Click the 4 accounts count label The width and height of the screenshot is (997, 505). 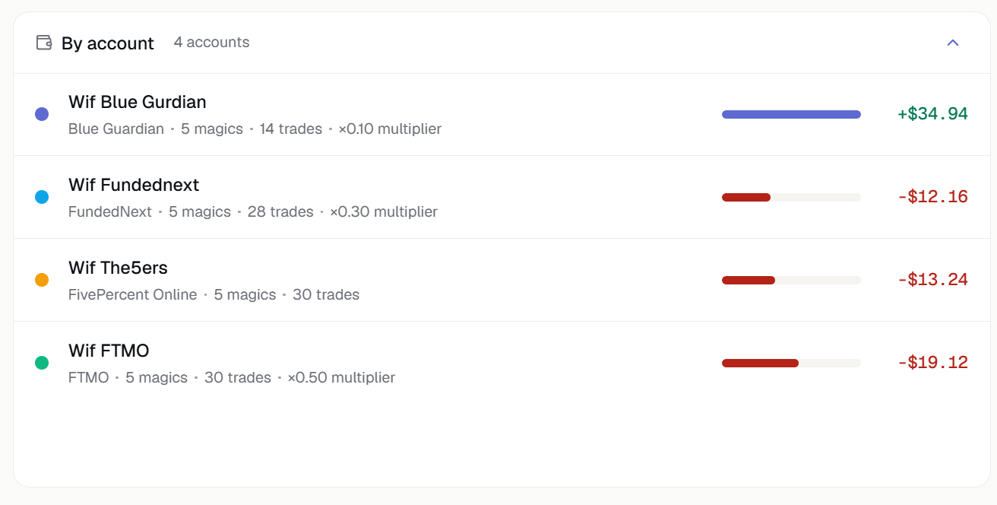pyautogui.click(x=211, y=43)
